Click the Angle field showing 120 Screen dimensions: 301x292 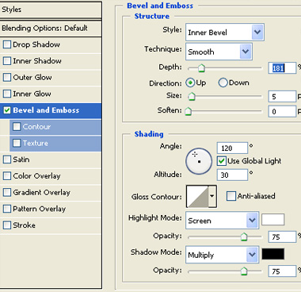[x=232, y=148]
